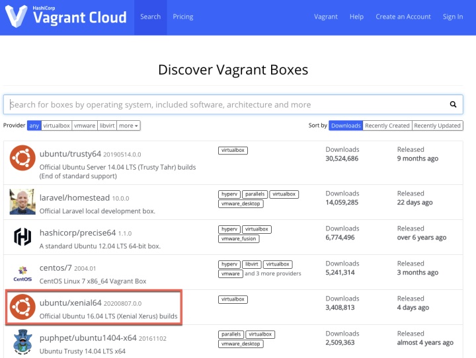Viewport: 476px width, 358px height.
Task: Click virtualbox tag on ubuntu/trusty64 row
Action: pyautogui.click(x=233, y=150)
